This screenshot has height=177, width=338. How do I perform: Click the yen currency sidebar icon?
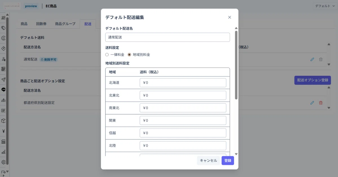pyautogui.click(x=3, y=131)
